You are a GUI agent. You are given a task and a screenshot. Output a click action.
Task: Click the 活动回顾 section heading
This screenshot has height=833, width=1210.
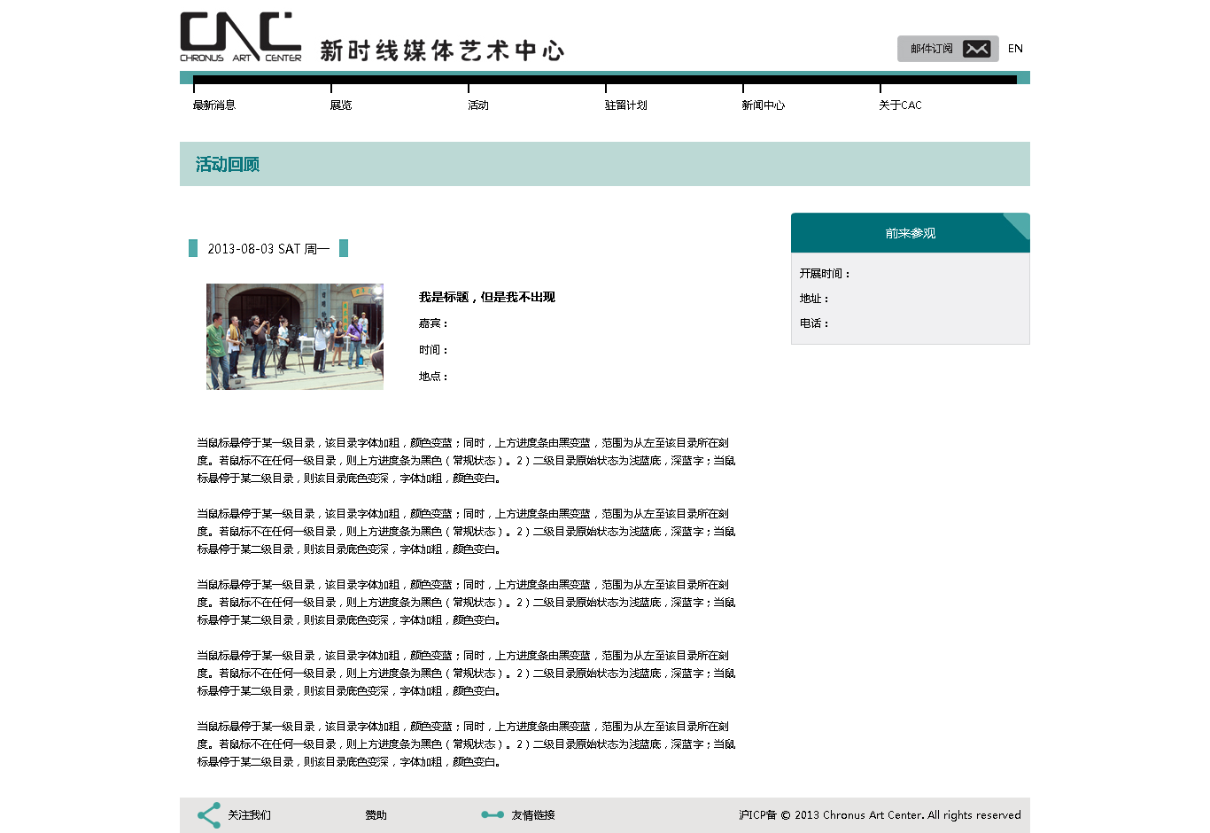(228, 164)
